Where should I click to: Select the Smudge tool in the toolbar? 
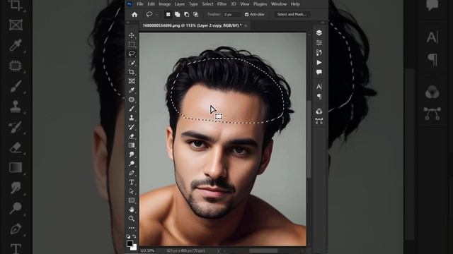tap(132, 155)
